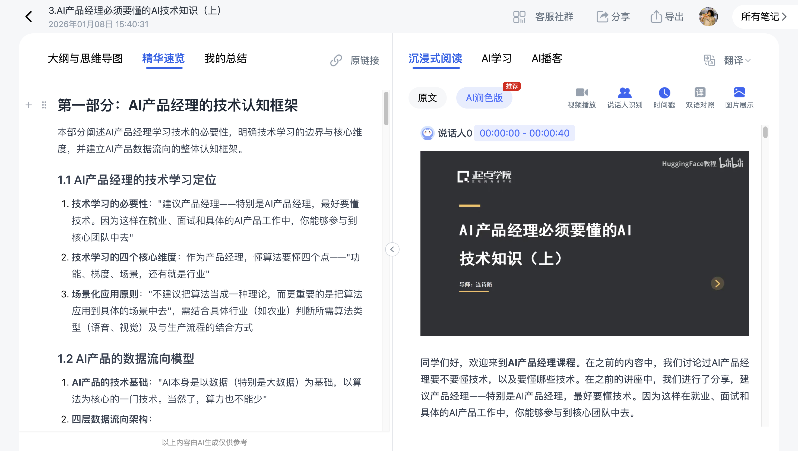Select the 精华速览 tab

click(164, 58)
